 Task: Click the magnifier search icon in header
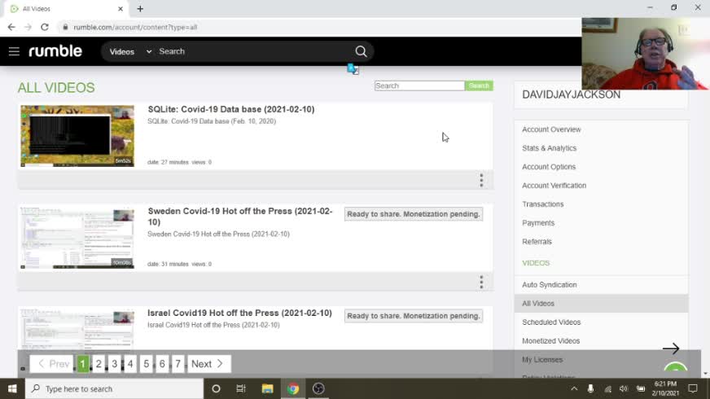361,51
